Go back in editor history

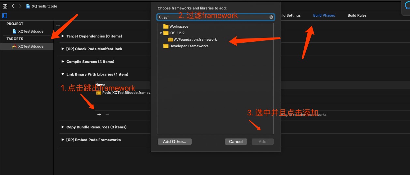13,6
